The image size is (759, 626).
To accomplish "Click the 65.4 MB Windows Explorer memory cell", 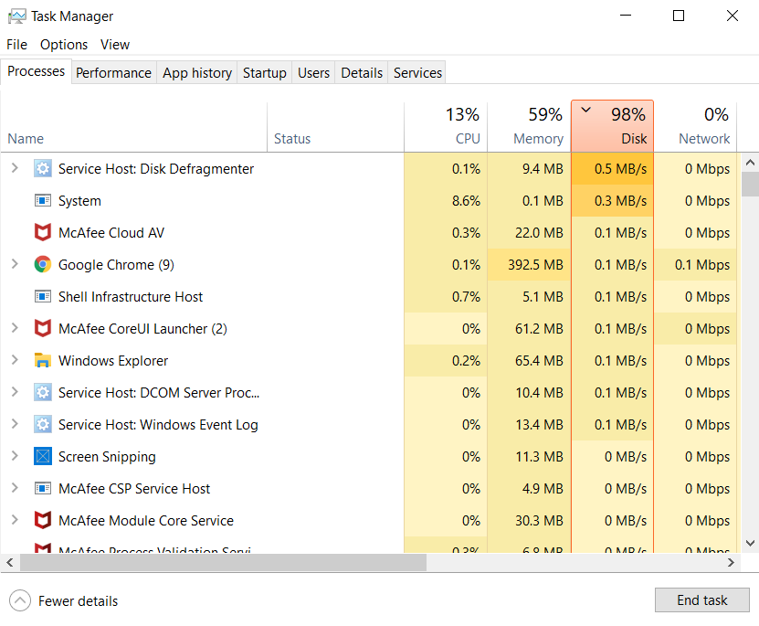I will 529,360.
